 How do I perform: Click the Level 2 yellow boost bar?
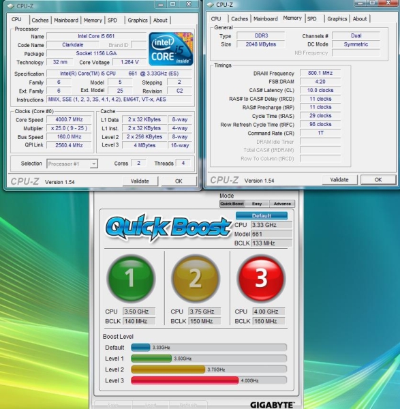pos(168,369)
